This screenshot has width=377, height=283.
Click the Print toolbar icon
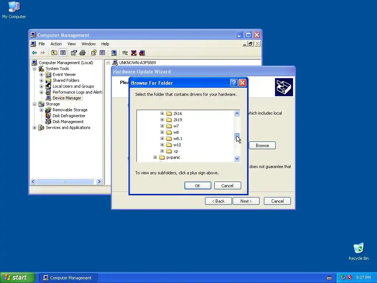pyautogui.click(x=82, y=53)
